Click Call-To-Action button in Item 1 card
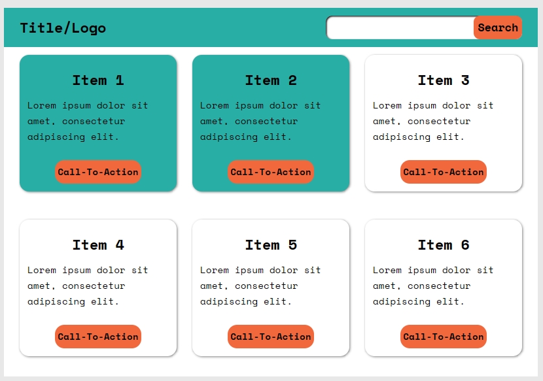This screenshot has width=543, height=381. (98, 172)
